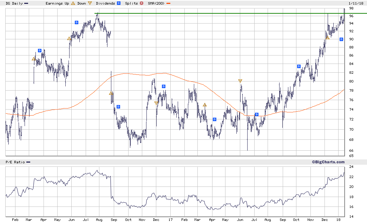Select the dividend marker in July 2017

257,114
